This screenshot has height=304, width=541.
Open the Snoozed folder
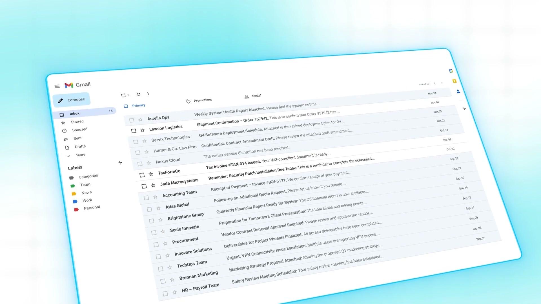coord(75,130)
